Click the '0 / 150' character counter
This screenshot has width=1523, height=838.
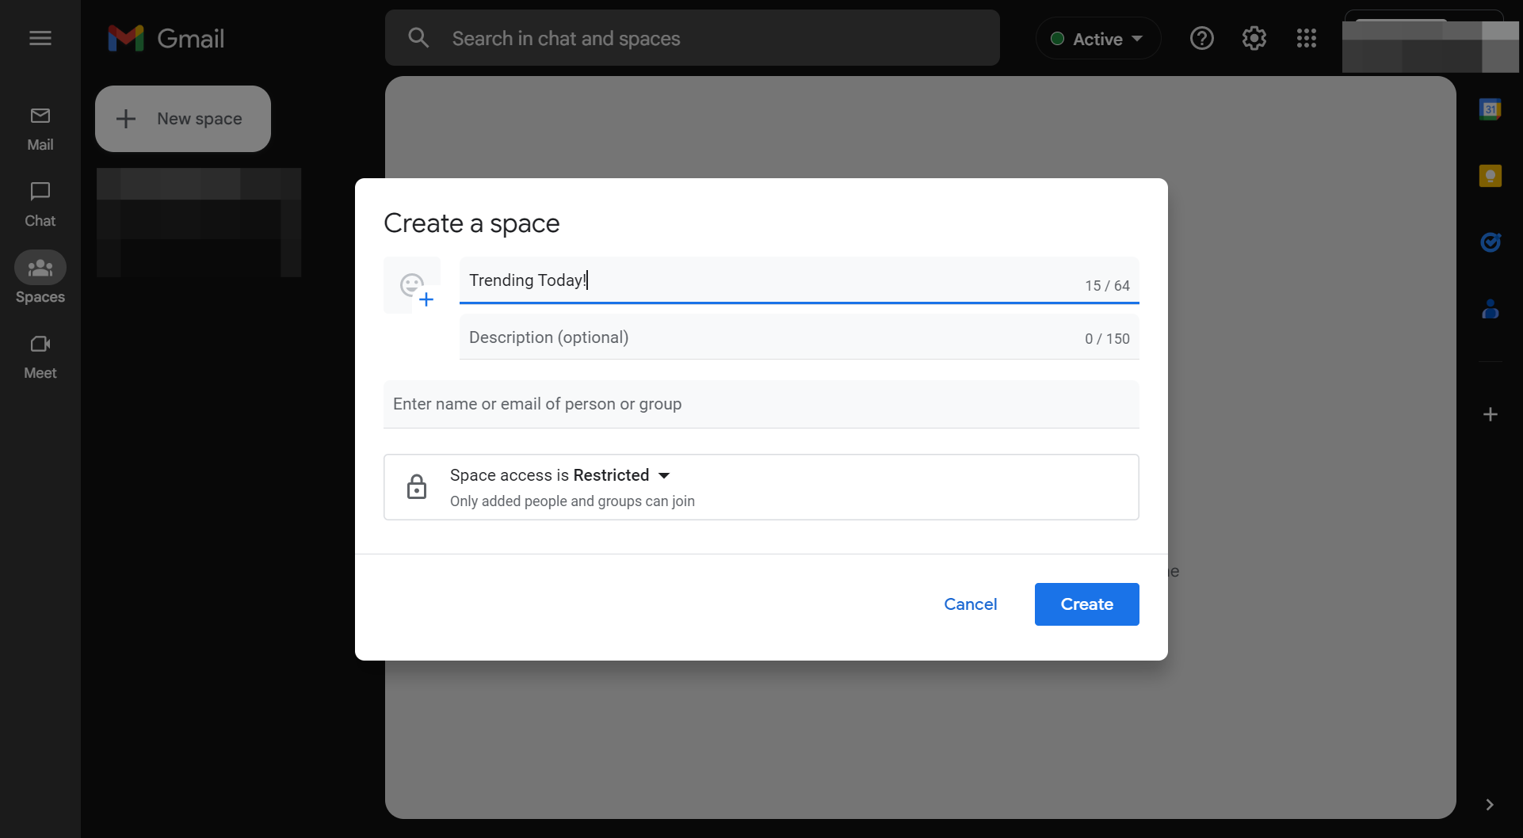click(x=1108, y=339)
